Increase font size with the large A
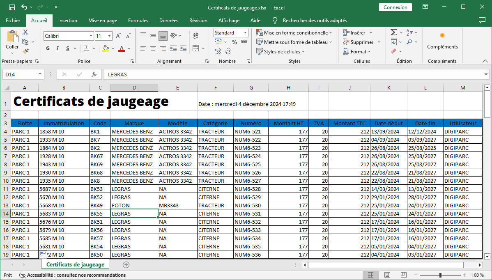 point(118,36)
